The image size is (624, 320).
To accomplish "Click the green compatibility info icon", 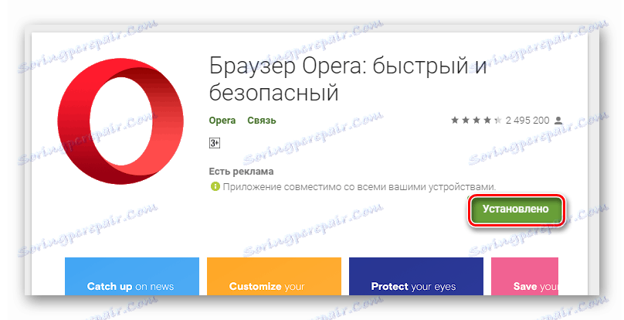I will 215,186.
